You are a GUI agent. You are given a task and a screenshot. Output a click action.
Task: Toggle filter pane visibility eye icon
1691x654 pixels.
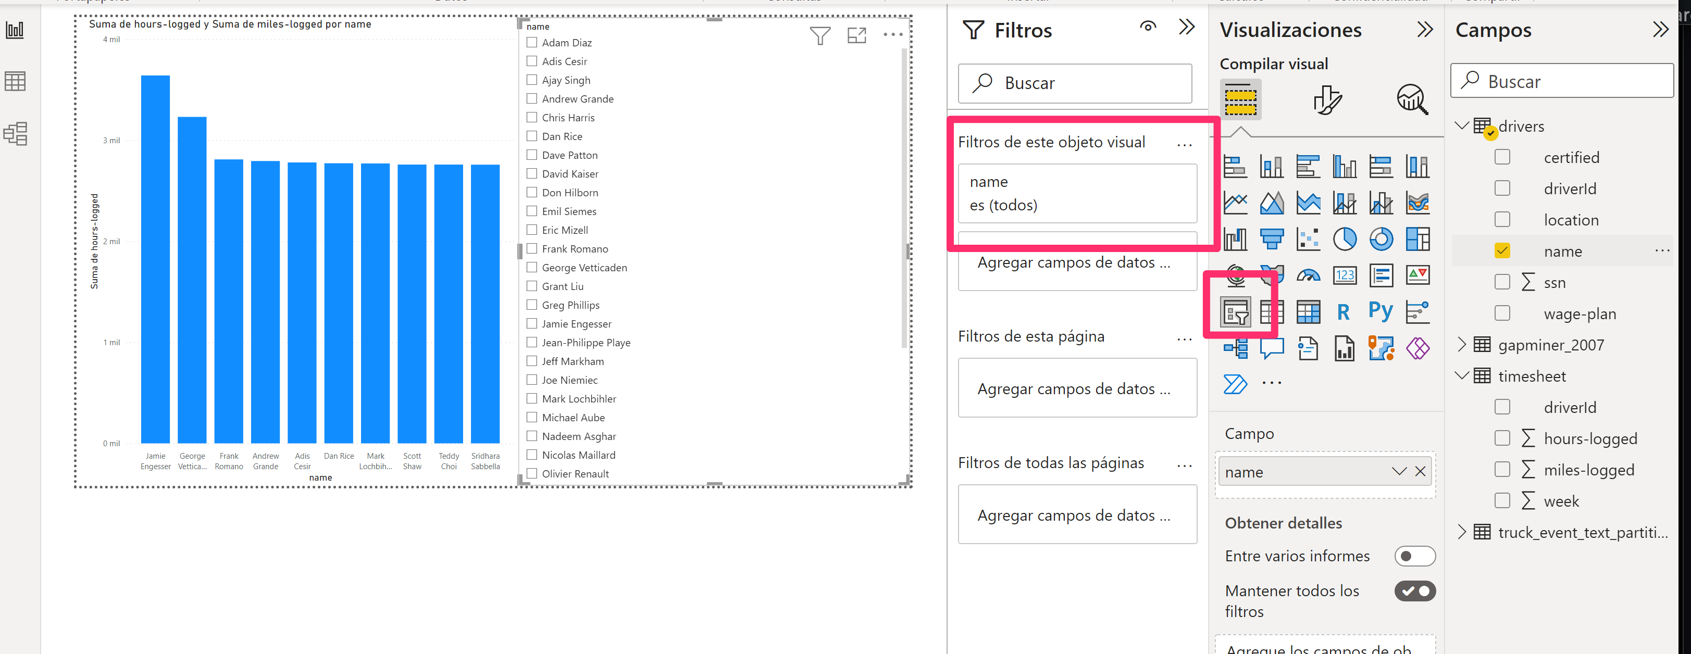click(x=1148, y=27)
